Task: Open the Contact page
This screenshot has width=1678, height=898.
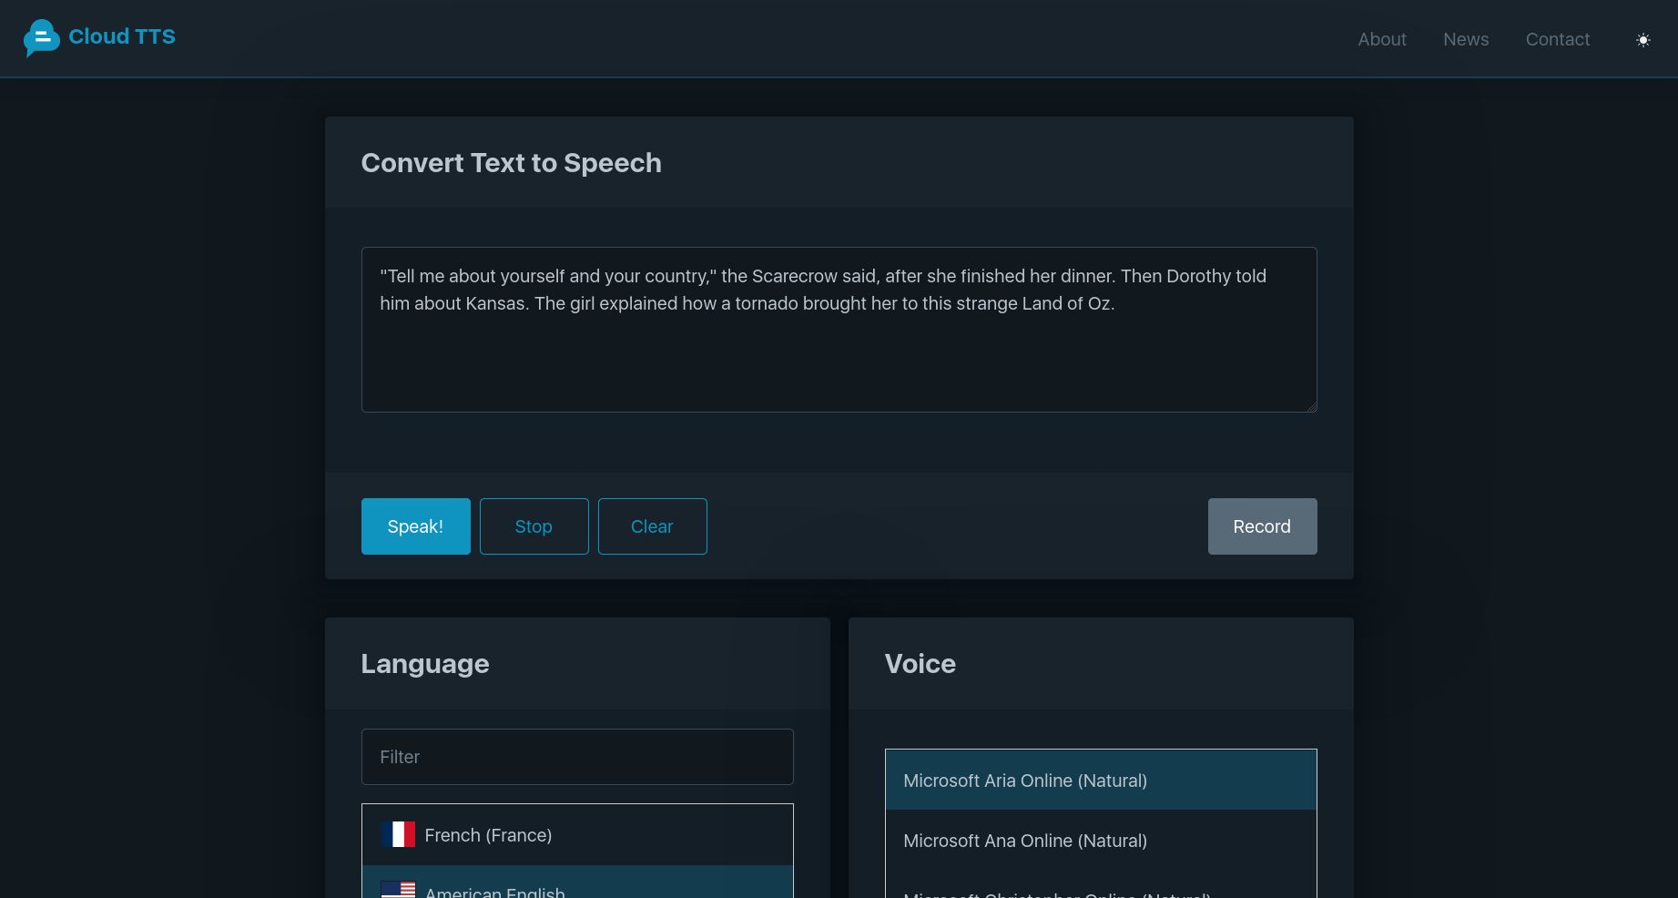Action: coord(1557,39)
